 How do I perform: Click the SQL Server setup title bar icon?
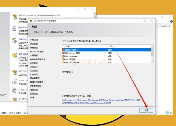(31, 21)
